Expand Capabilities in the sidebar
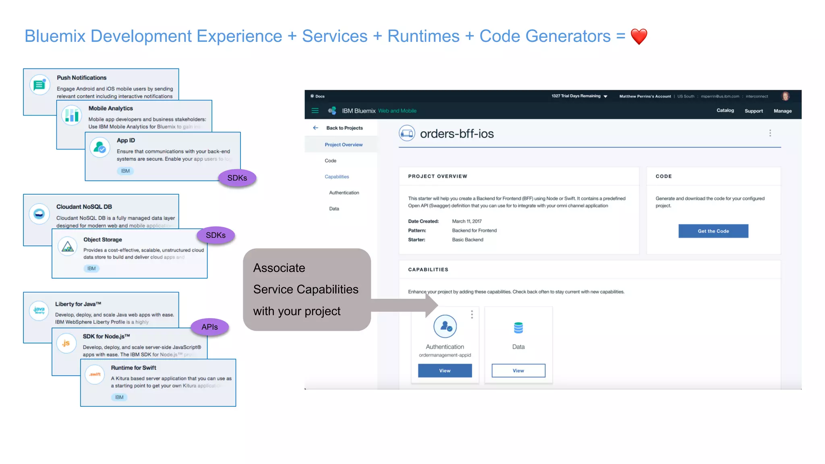 [336, 177]
